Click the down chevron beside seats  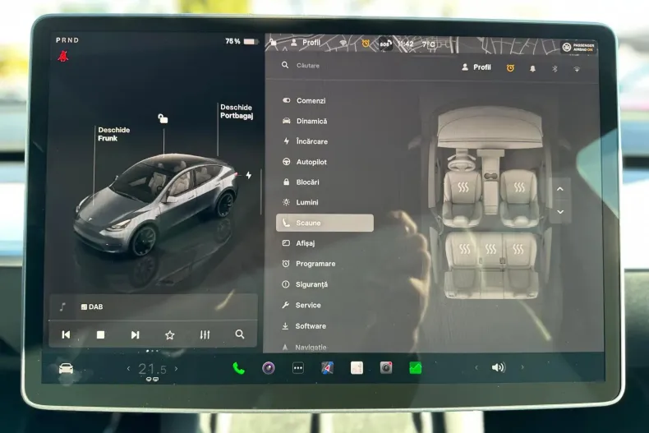pyautogui.click(x=560, y=212)
